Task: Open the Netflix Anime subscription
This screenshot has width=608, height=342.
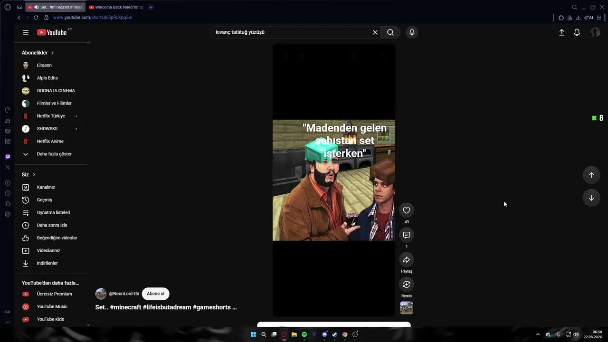Action: coord(51,141)
